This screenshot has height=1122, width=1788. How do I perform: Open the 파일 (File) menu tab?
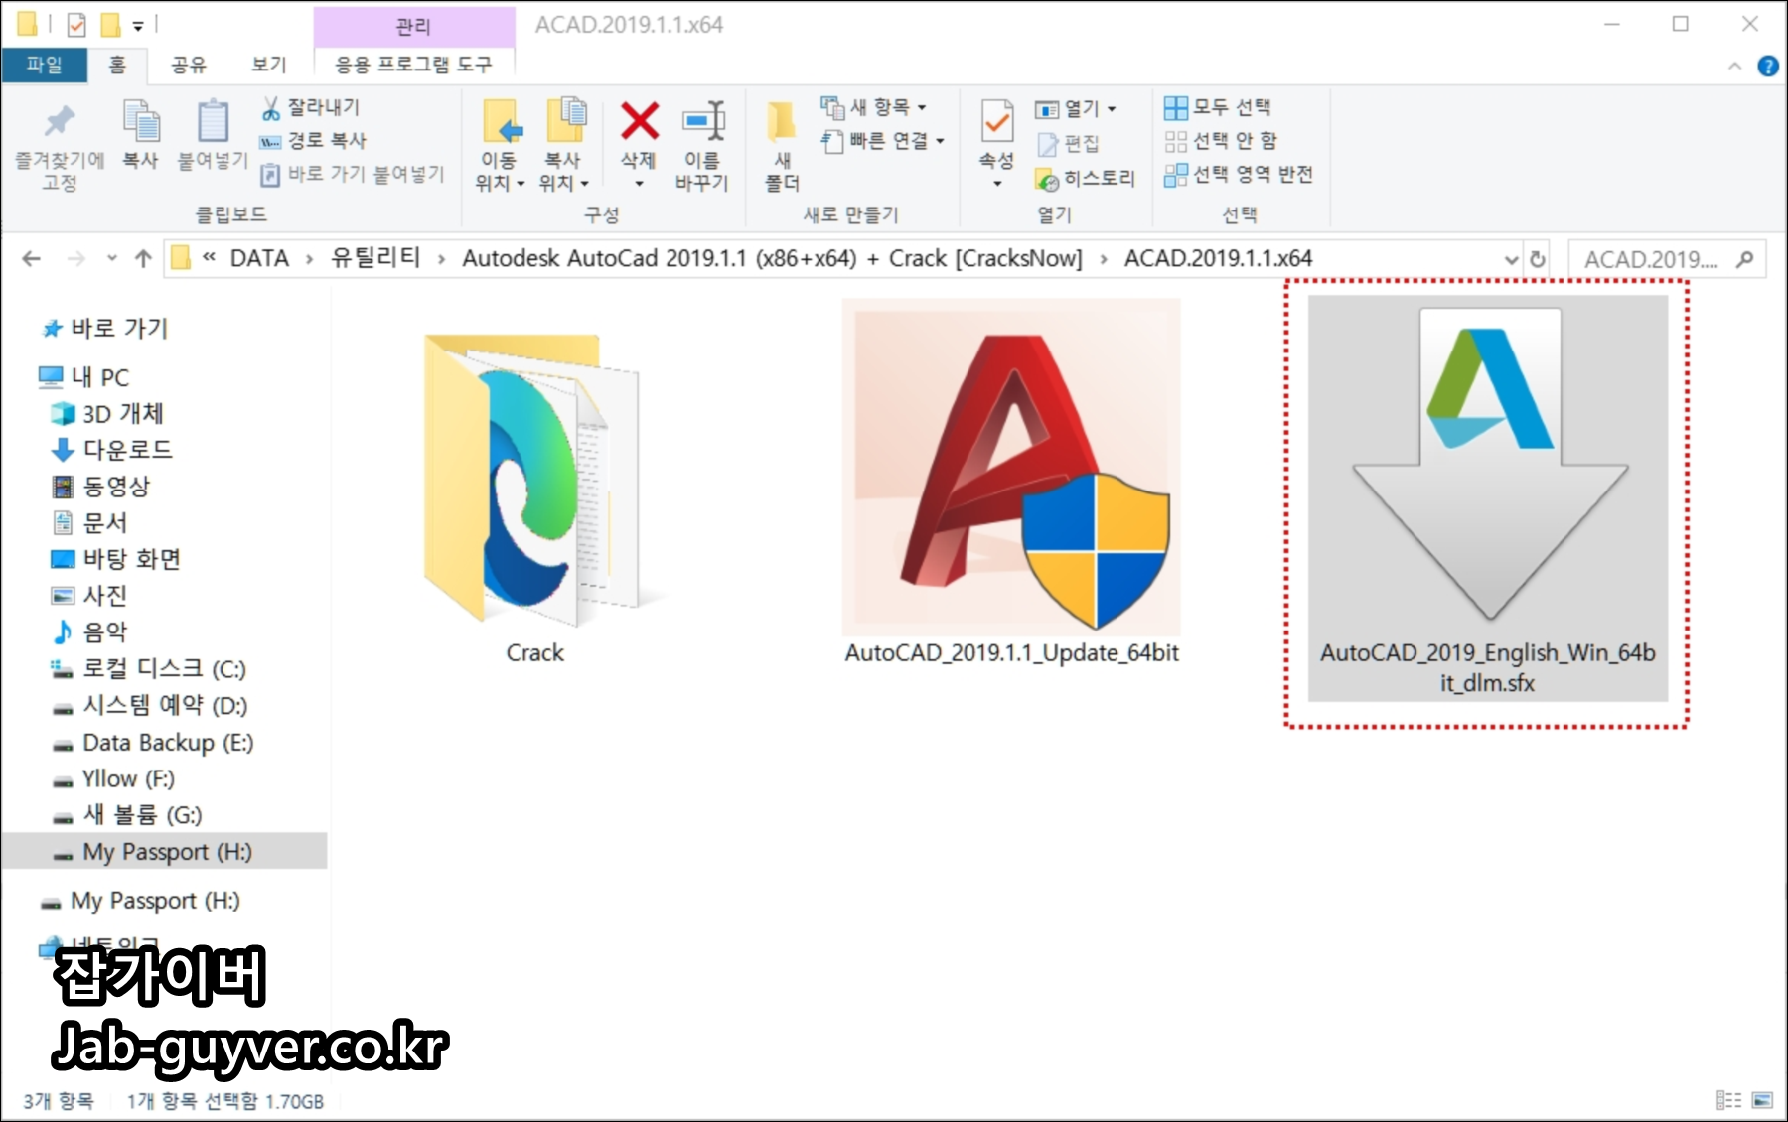[44, 65]
